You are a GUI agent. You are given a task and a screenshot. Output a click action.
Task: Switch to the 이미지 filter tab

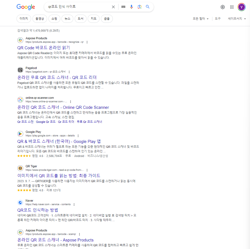coord(24,19)
